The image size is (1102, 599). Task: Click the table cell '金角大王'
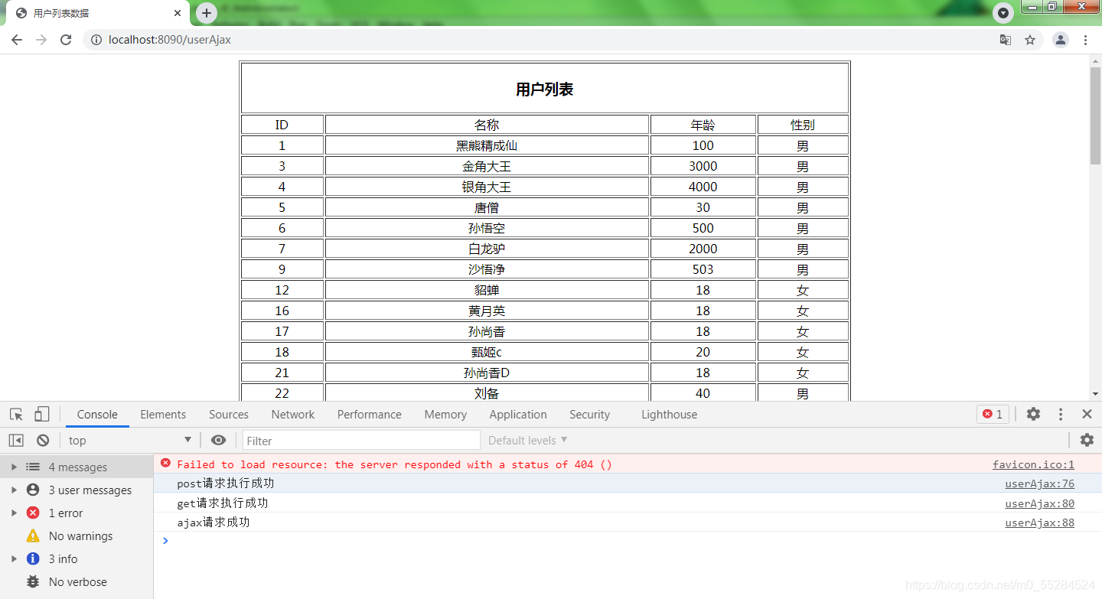[487, 166]
